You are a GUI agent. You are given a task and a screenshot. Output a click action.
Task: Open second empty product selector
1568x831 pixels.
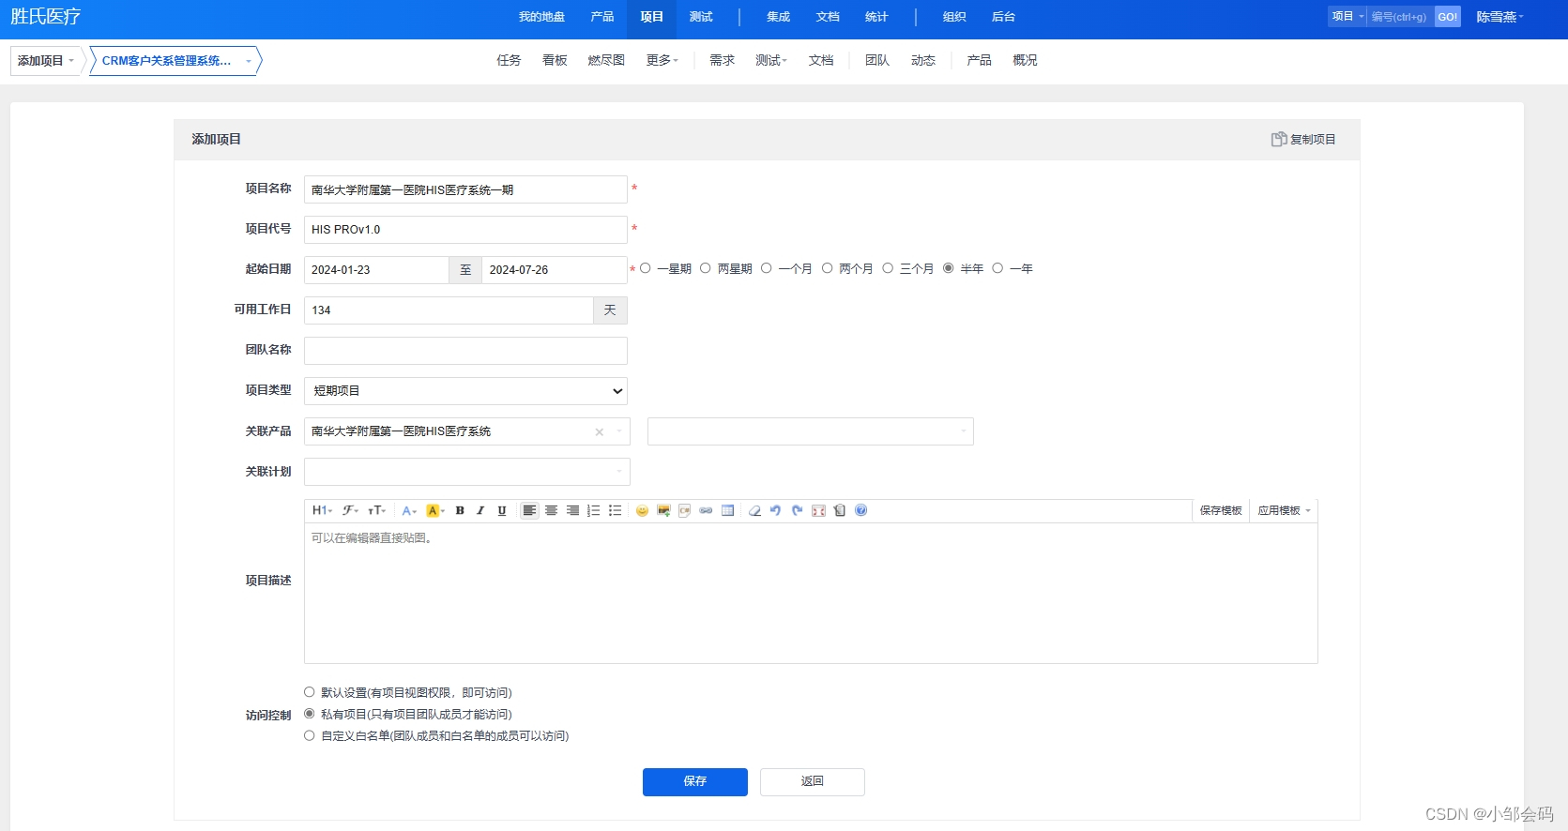pyautogui.click(x=811, y=431)
